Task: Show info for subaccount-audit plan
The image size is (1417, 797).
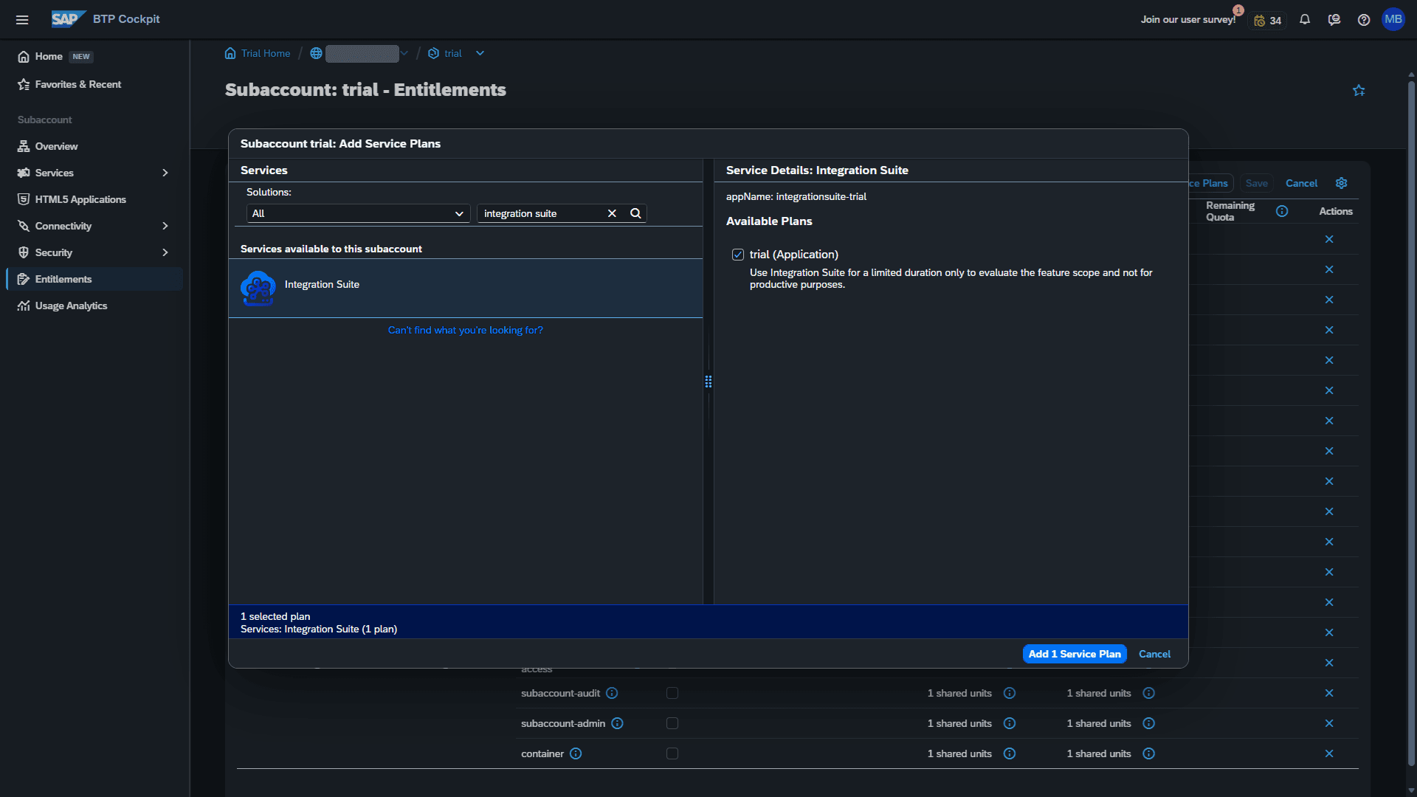Action: click(x=612, y=693)
